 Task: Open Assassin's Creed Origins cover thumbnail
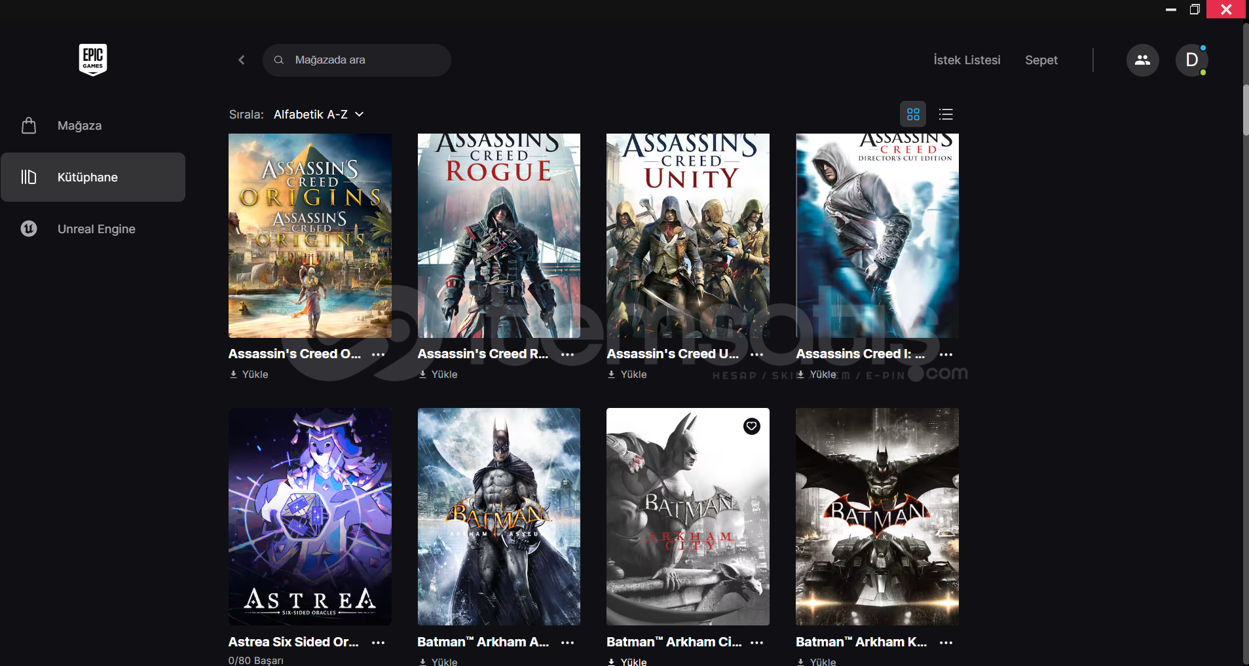310,236
